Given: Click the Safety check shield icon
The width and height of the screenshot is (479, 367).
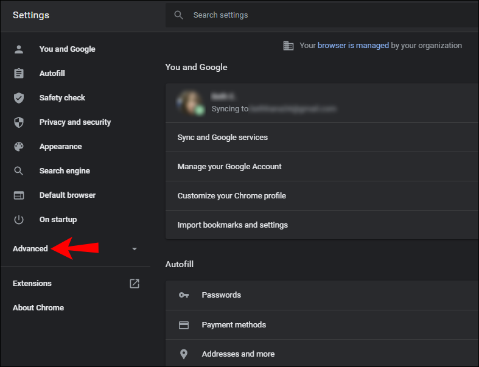Looking at the screenshot, I should tap(19, 98).
